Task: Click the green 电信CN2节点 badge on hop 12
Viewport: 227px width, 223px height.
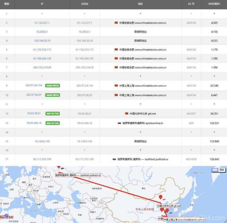Action: pos(52,113)
